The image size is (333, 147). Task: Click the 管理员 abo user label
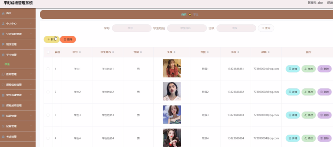click(x=315, y=3)
